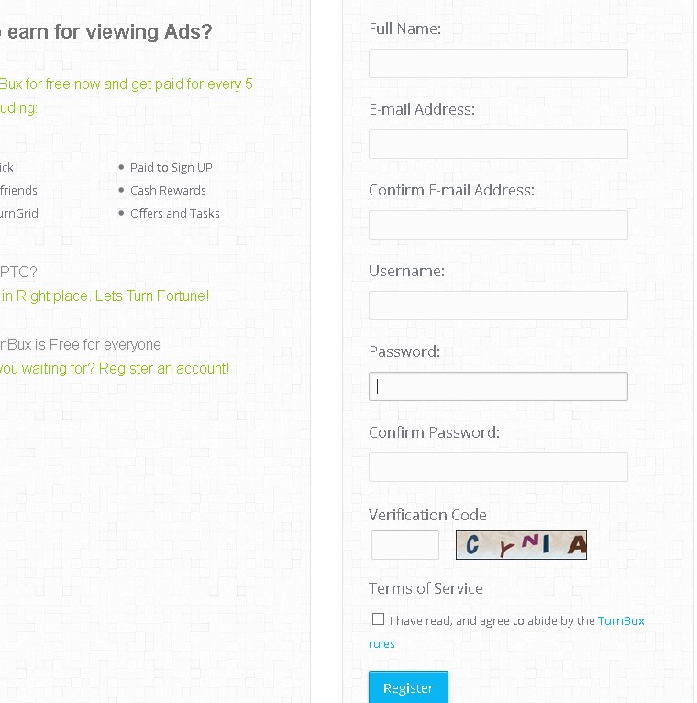Click the 'Offers and Tasks' list item

coord(174,213)
